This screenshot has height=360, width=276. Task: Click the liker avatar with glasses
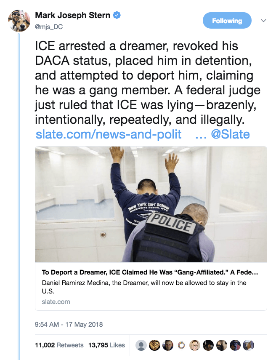(195, 345)
